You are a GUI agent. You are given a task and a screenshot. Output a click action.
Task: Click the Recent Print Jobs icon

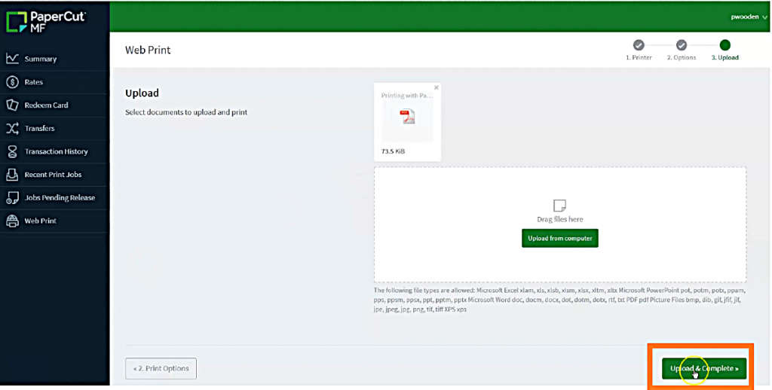[x=12, y=175]
